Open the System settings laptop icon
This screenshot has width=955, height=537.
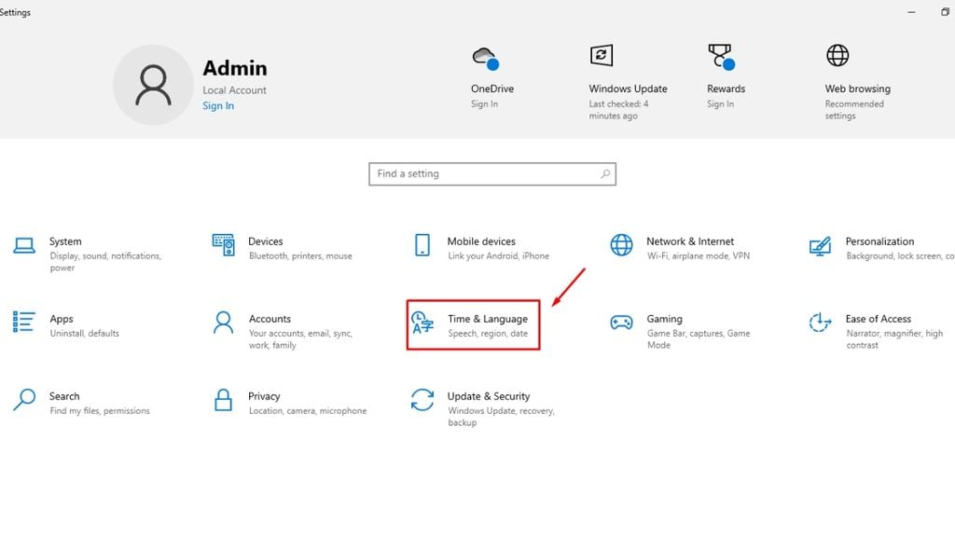click(24, 245)
